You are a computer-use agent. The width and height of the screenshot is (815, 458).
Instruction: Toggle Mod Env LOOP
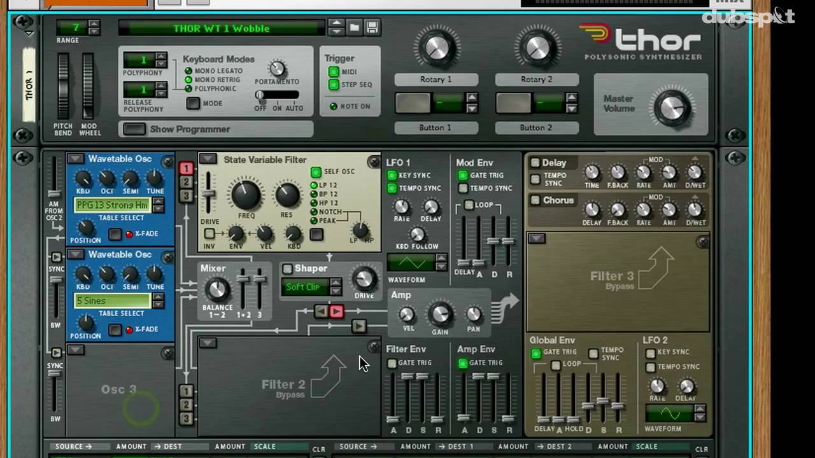point(469,205)
